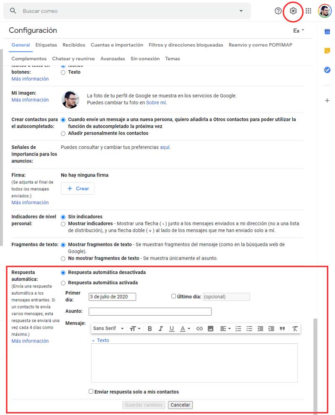The image size is (335, 415).
Task: Check Enviar respuesta solo a mis contactos
Action: [91, 392]
